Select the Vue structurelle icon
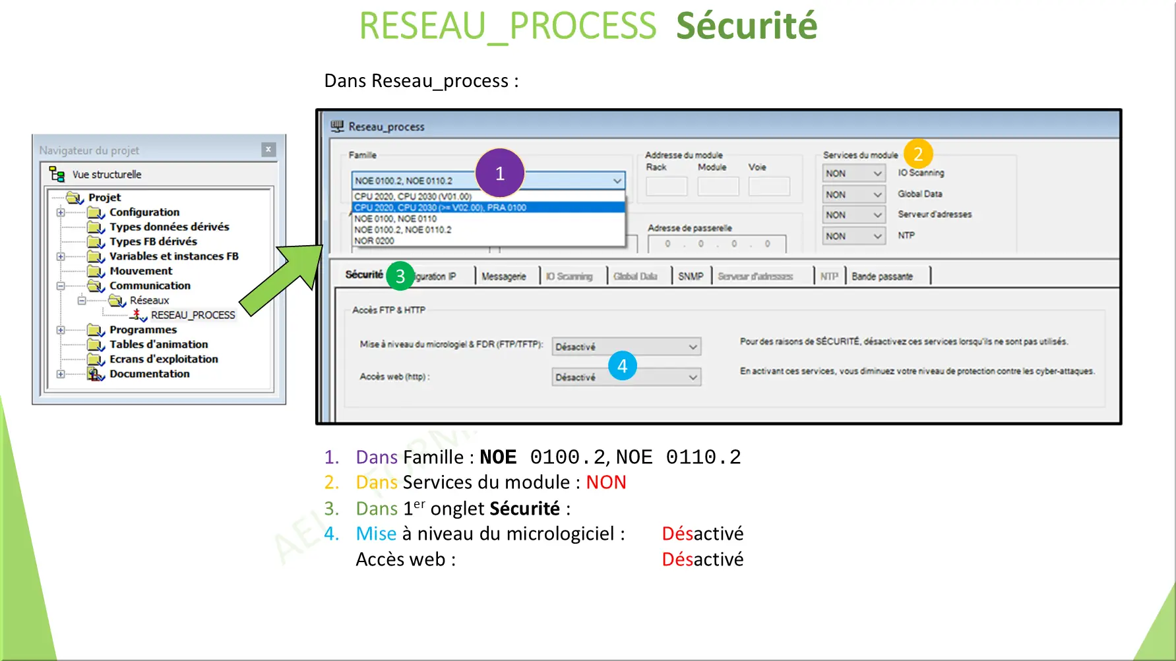This screenshot has height=661, width=1176. pyautogui.click(x=55, y=173)
